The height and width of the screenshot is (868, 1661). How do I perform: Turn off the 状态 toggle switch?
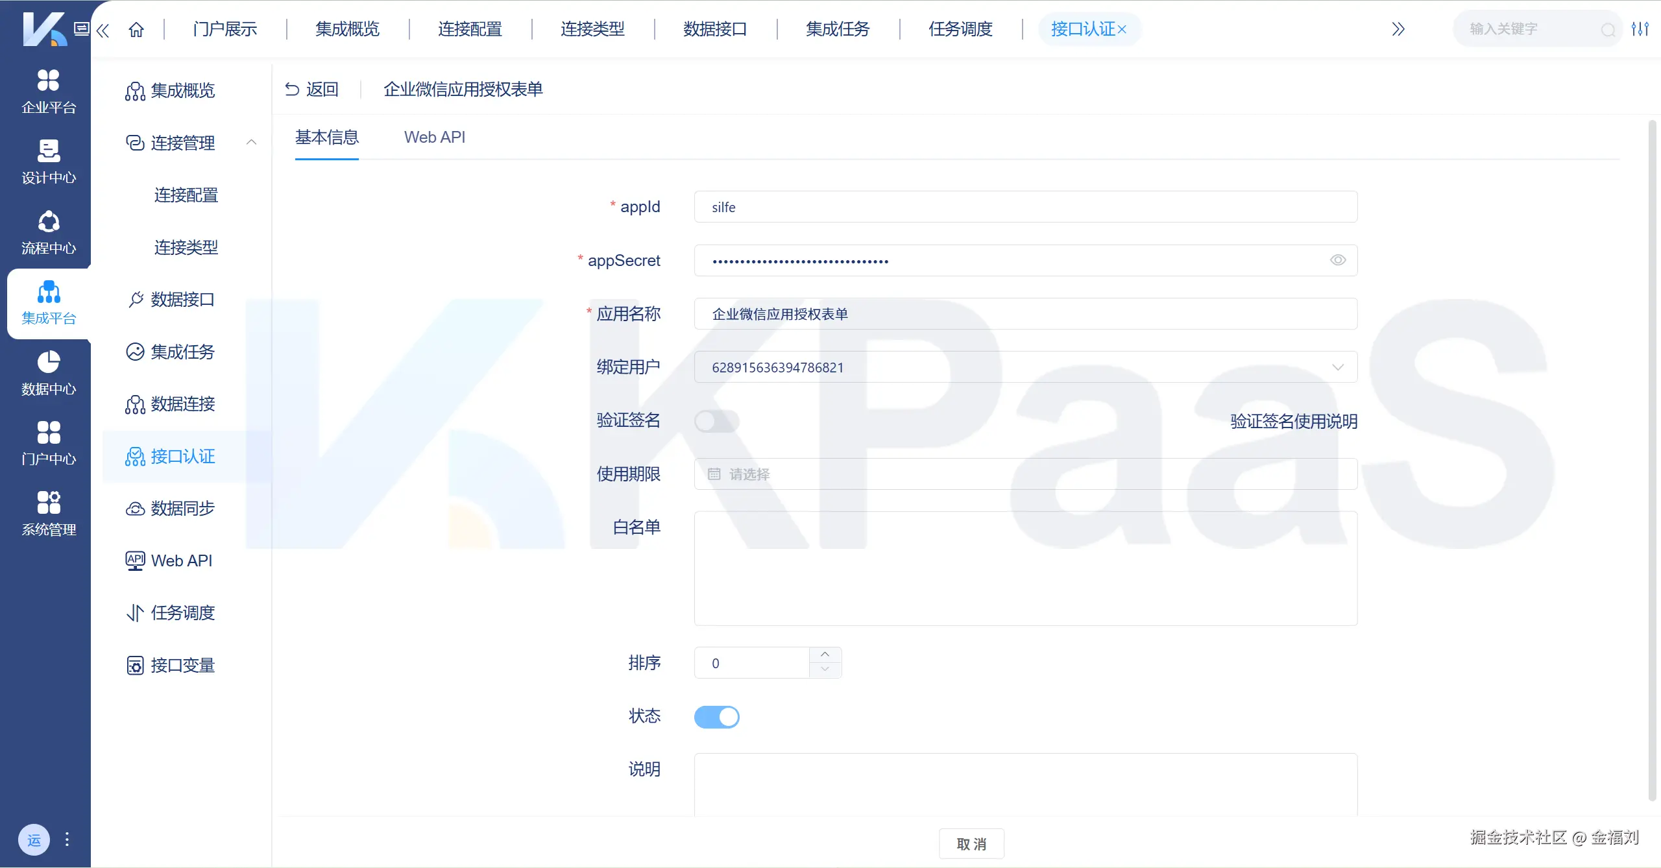click(716, 717)
